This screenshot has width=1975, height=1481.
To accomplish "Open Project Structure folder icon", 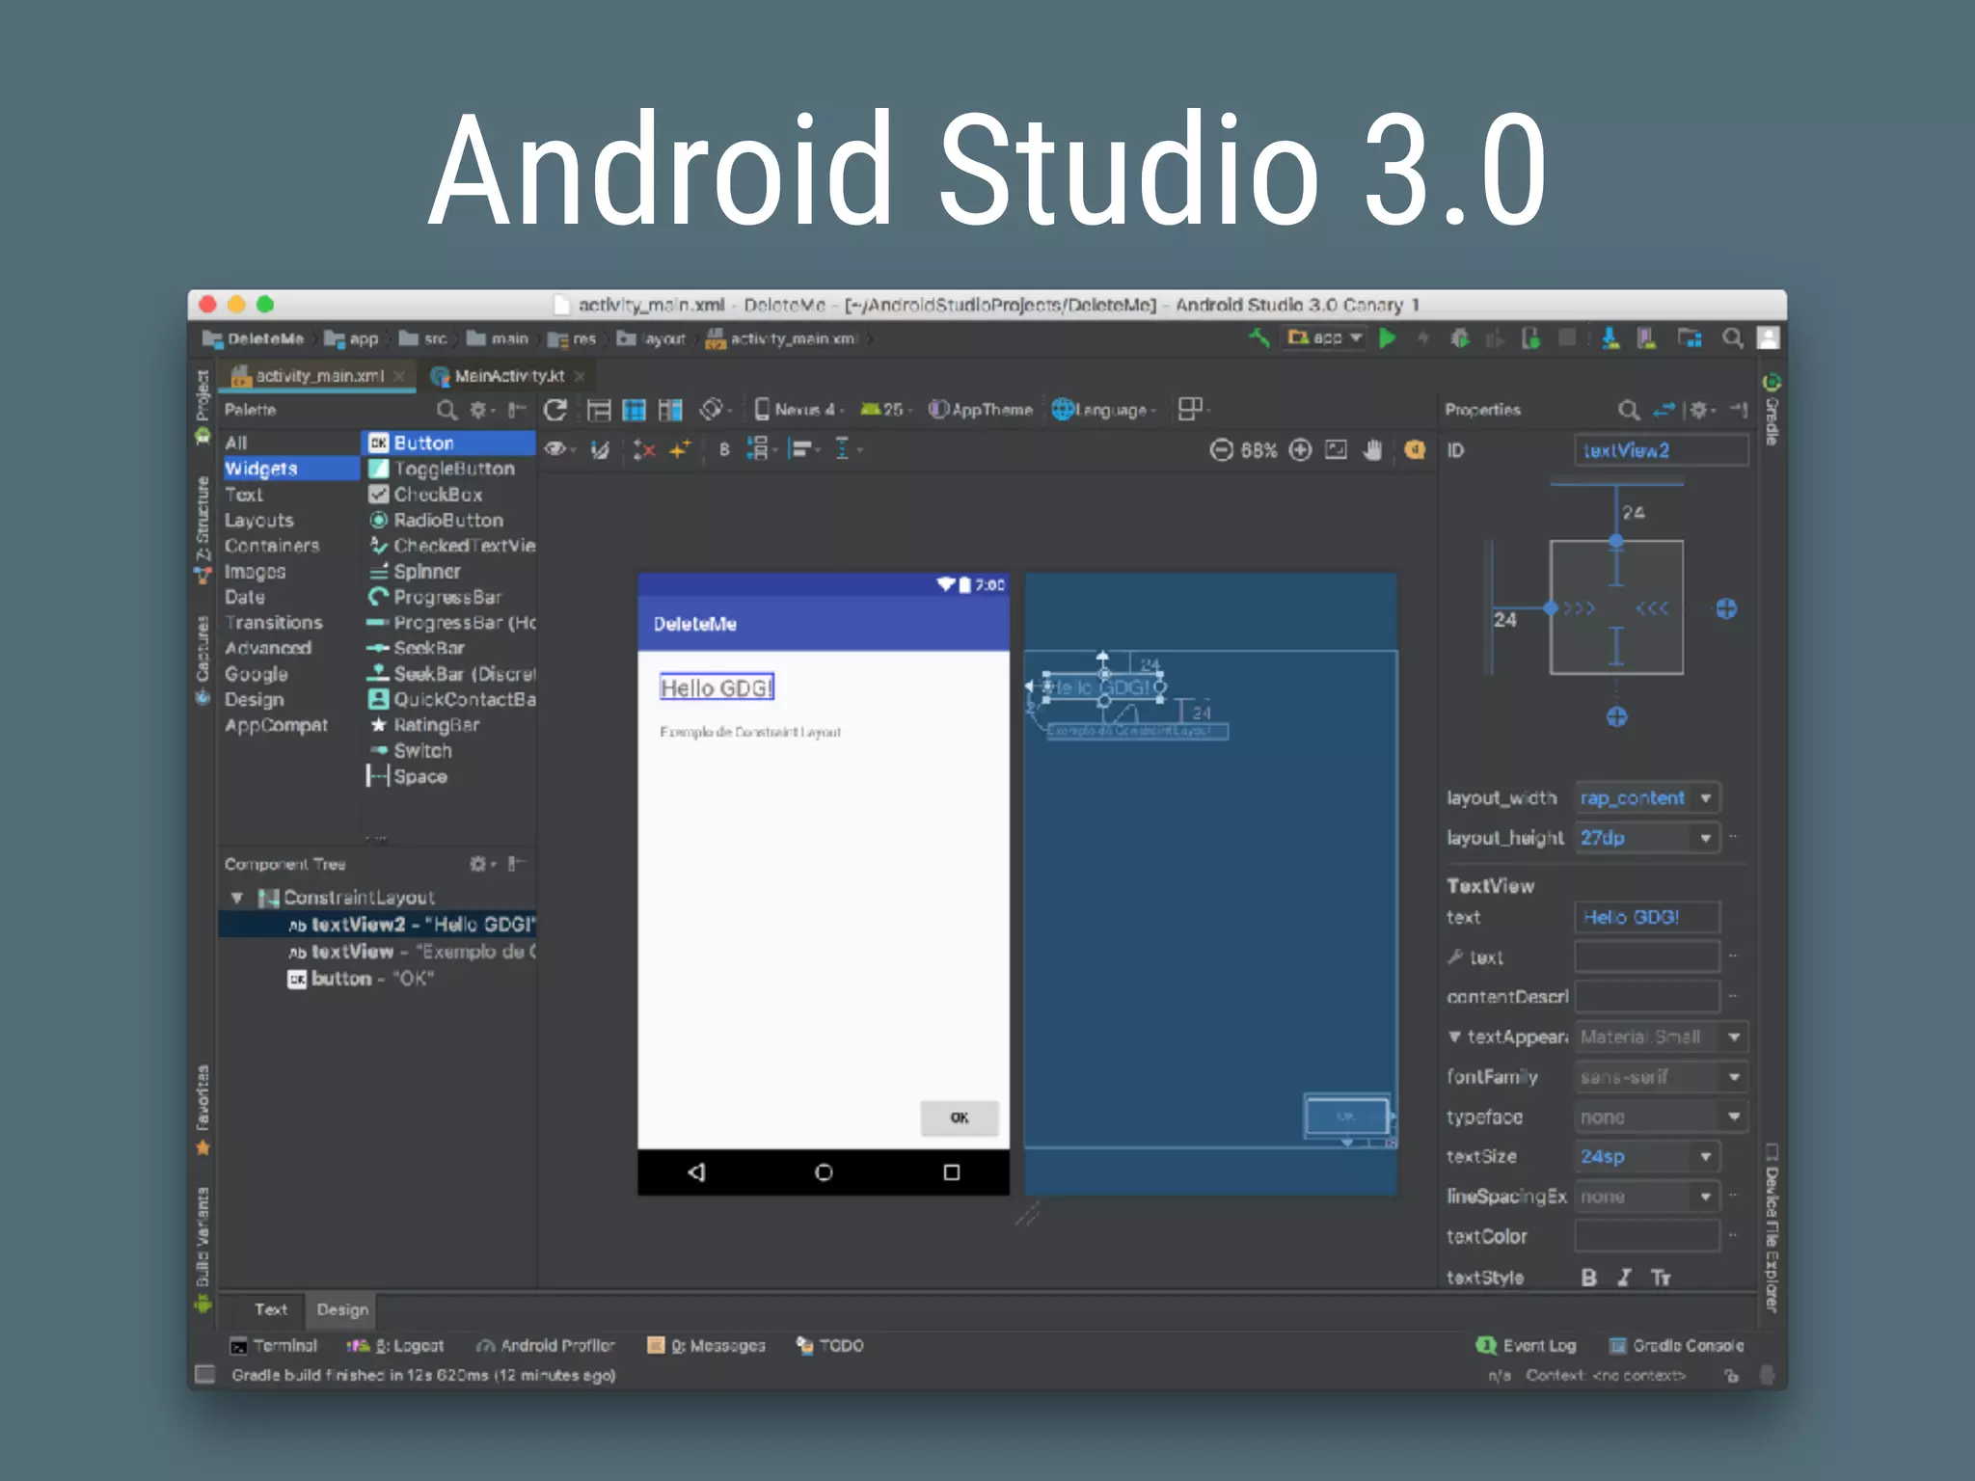I will pyautogui.click(x=1690, y=338).
